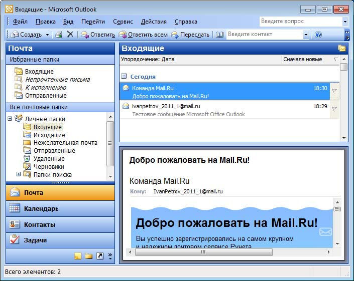
Task: Open the Перейти menu
Action: 93,22
